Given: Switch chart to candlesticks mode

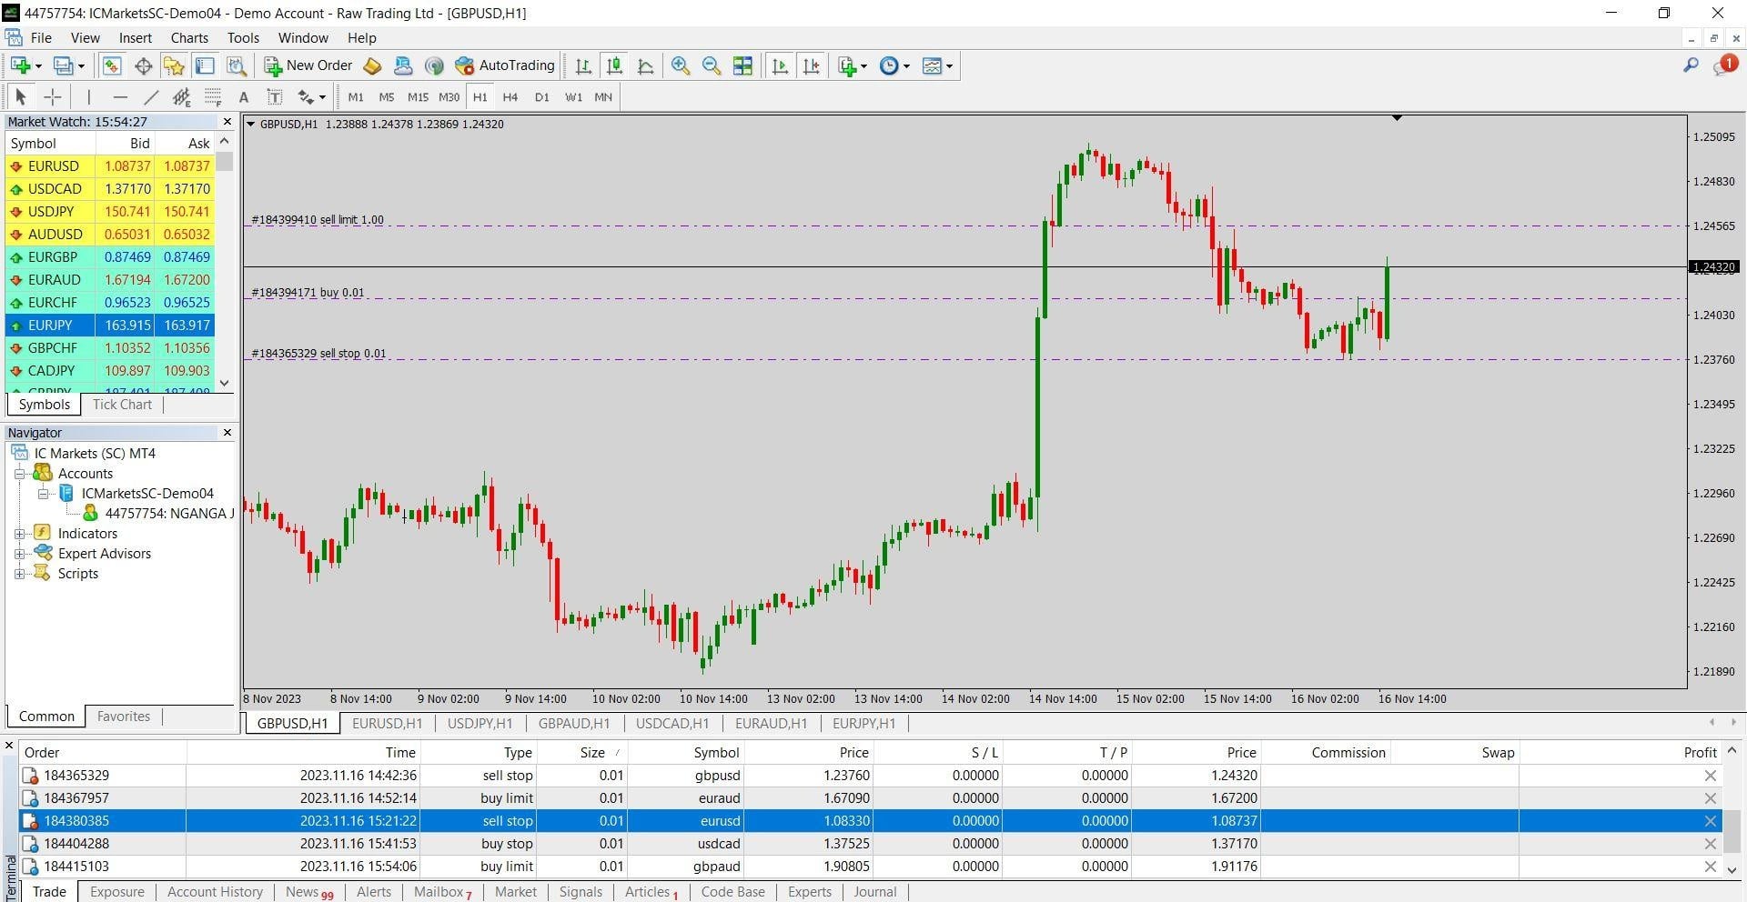Looking at the screenshot, I should point(614,65).
